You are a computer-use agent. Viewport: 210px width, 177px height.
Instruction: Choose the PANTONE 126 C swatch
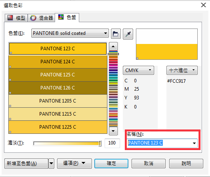58,88
